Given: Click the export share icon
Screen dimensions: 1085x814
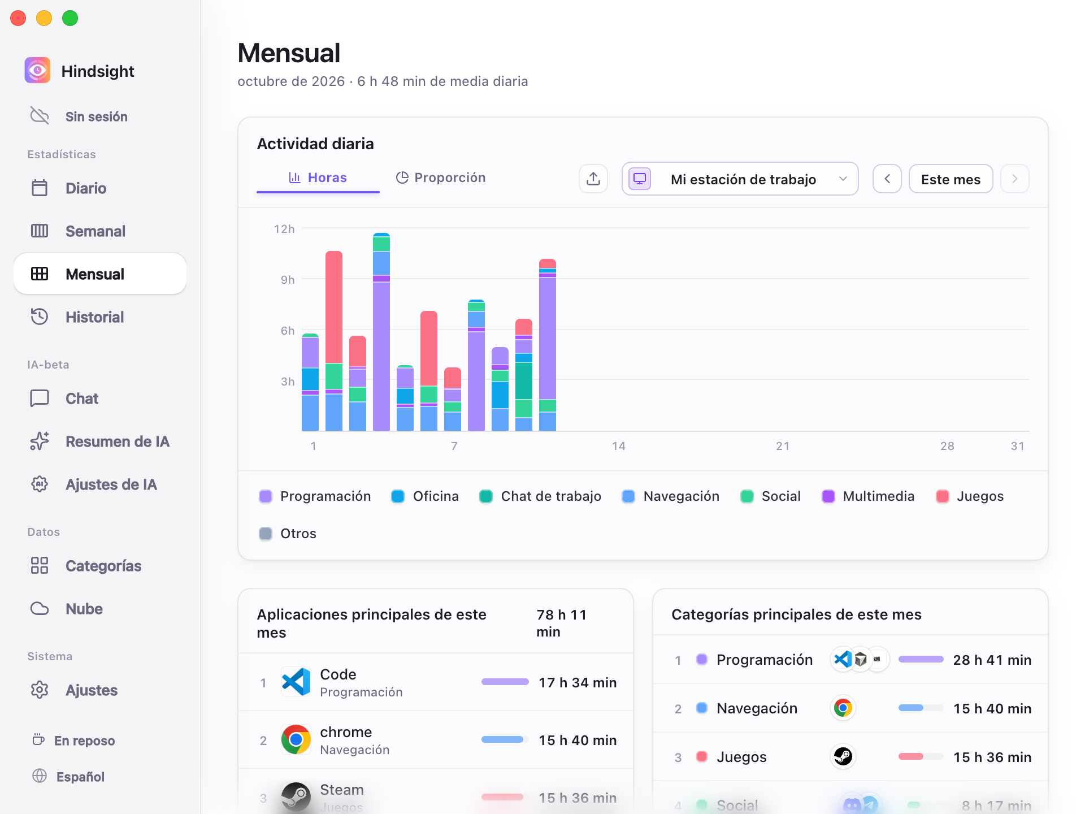Looking at the screenshot, I should [x=593, y=179].
